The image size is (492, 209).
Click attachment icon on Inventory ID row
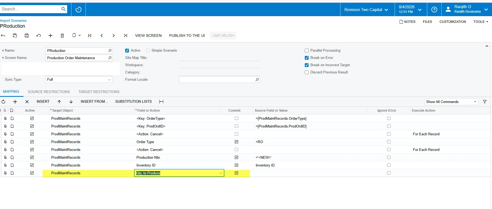(x=5, y=165)
